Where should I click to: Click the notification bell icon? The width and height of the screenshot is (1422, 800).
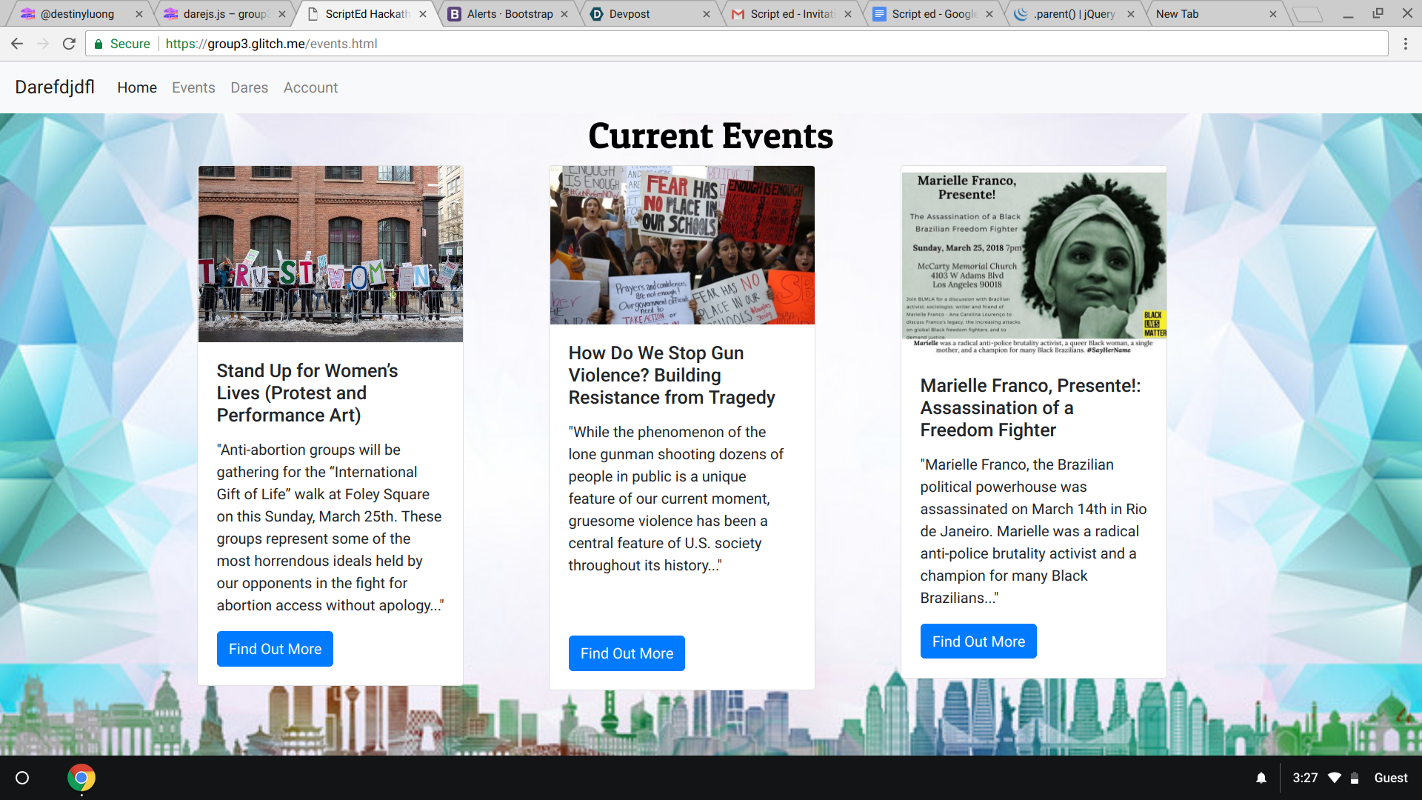pyautogui.click(x=1261, y=778)
